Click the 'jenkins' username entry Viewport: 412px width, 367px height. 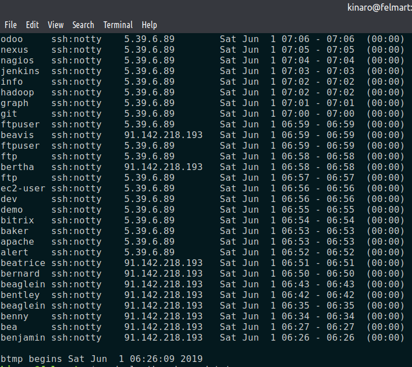[x=20, y=71]
